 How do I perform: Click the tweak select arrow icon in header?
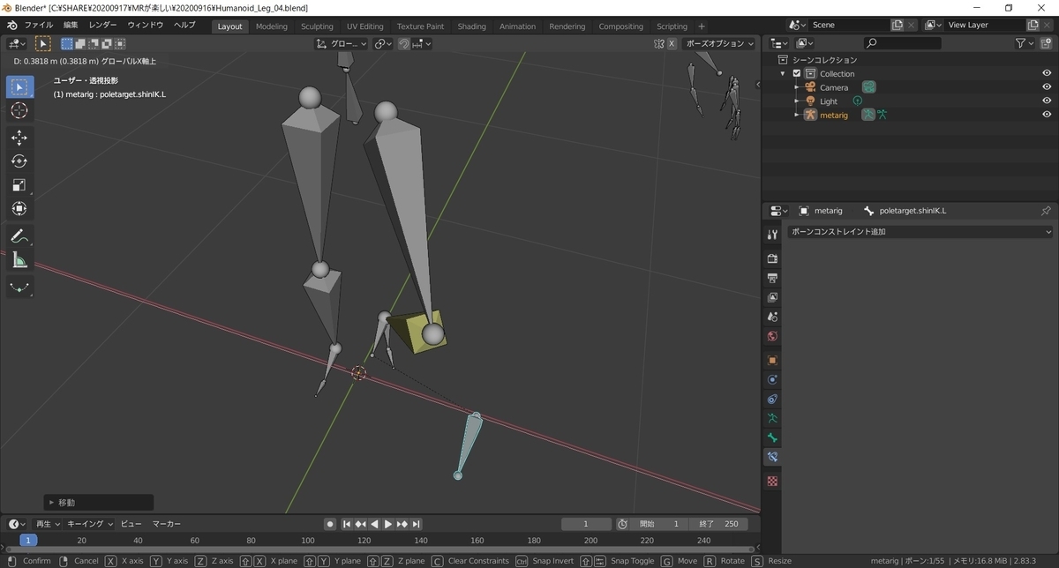click(42, 43)
